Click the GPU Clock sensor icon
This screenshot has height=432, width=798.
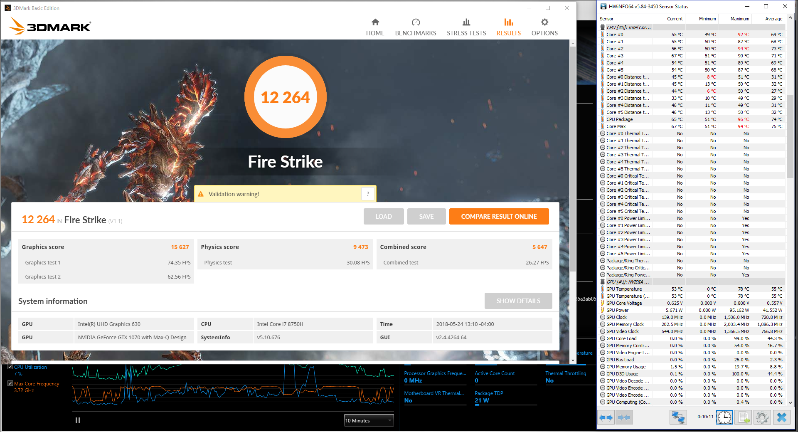coord(603,317)
